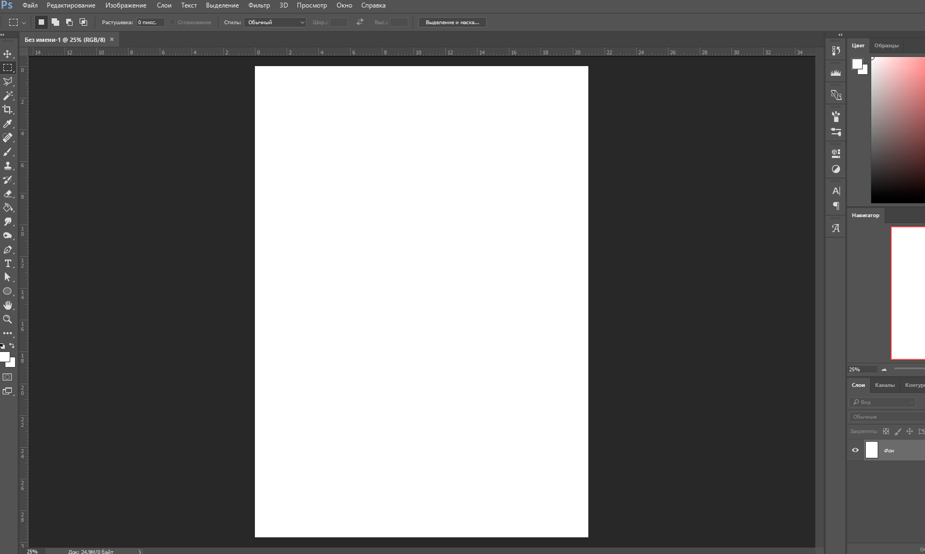Toggle lock image pixels brush icon
Image resolution: width=925 pixels, height=554 pixels.
tap(898, 431)
